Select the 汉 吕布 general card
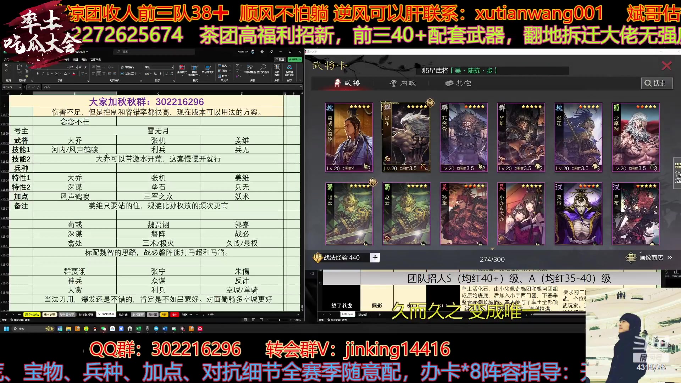The image size is (681, 383). click(x=636, y=214)
